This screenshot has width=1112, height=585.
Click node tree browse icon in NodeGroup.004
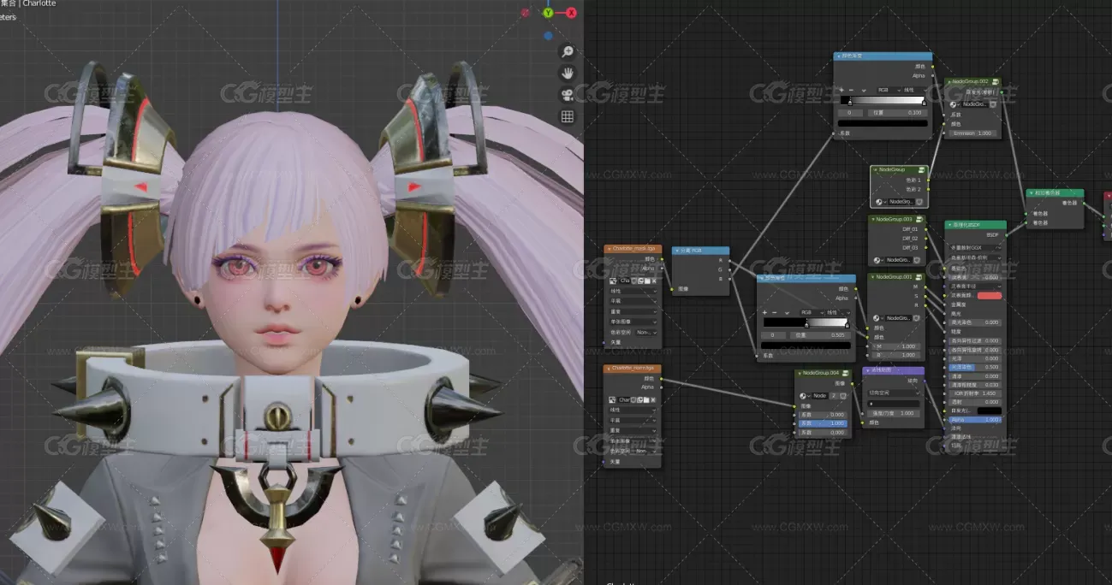tap(805, 396)
